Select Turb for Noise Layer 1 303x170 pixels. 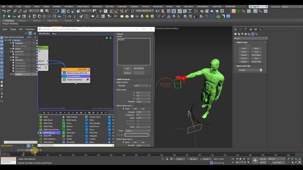point(132,109)
